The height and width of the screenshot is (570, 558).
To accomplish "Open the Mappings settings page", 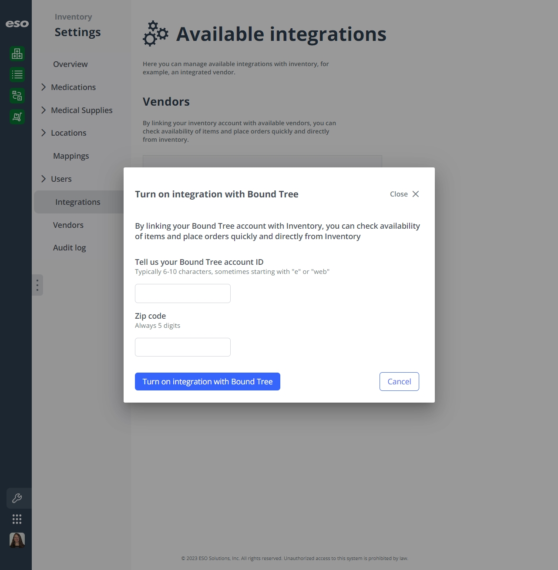I will (71, 156).
